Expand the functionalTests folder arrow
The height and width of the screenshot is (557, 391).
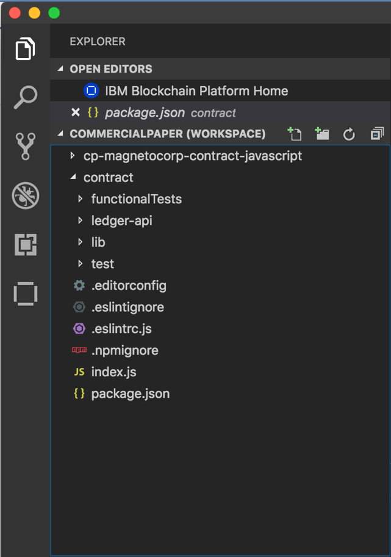(80, 199)
